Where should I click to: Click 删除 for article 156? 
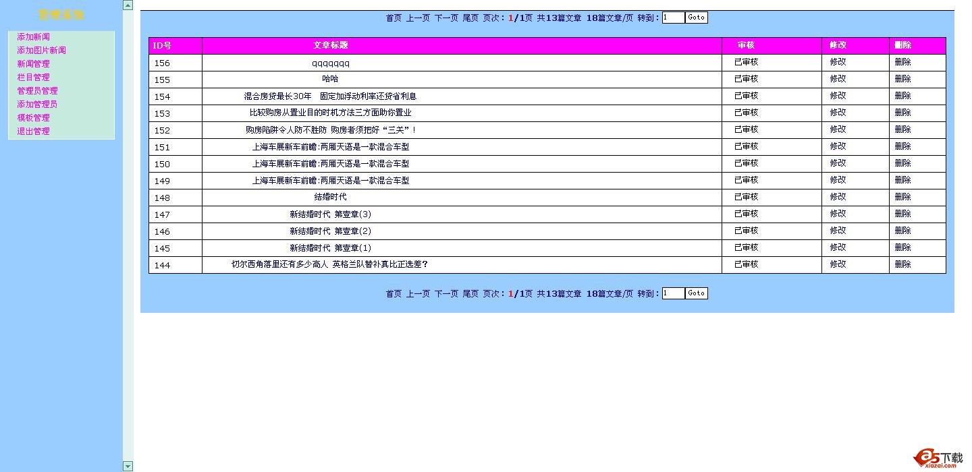902,62
